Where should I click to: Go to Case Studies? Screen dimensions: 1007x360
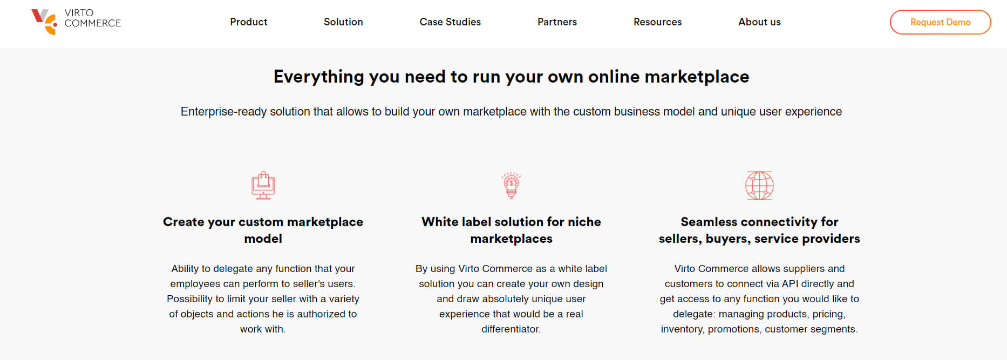[x=450, y=22]
